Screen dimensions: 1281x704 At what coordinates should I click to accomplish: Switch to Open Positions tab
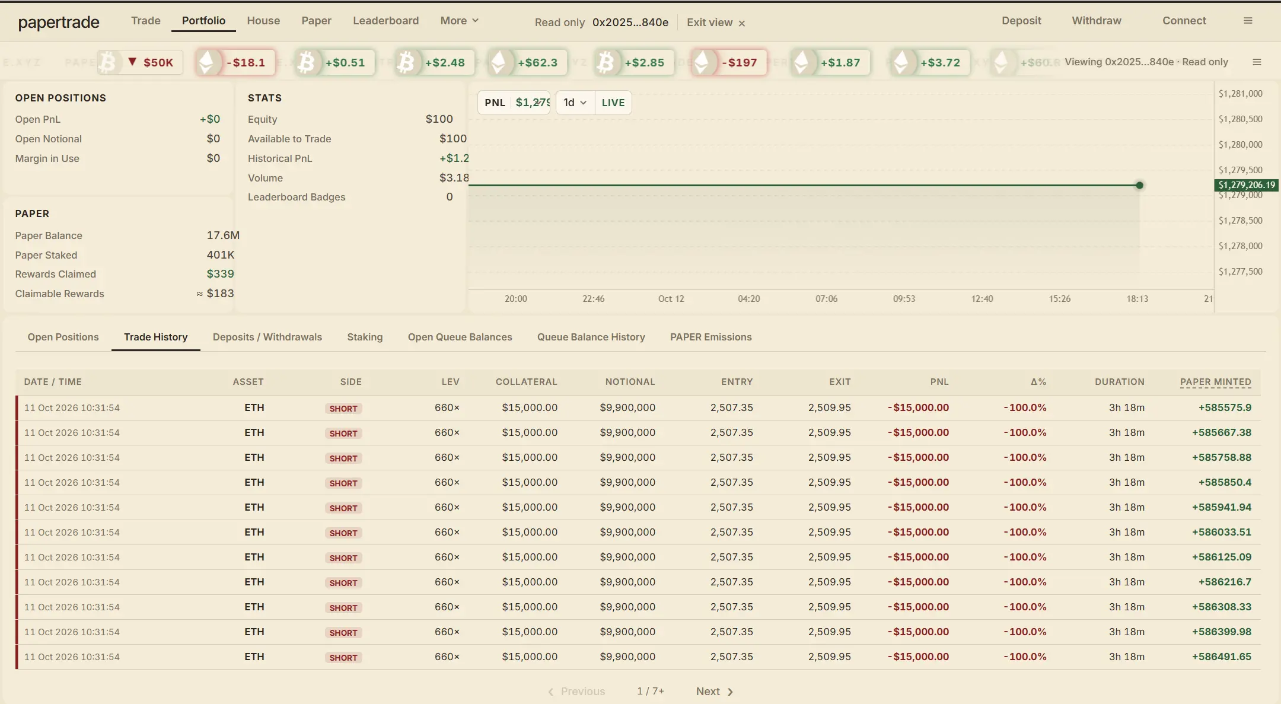coord(63,337)
